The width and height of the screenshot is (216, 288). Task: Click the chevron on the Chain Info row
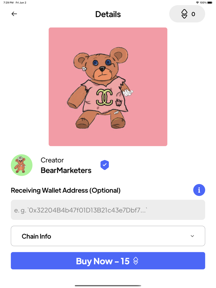coord(192,236)
